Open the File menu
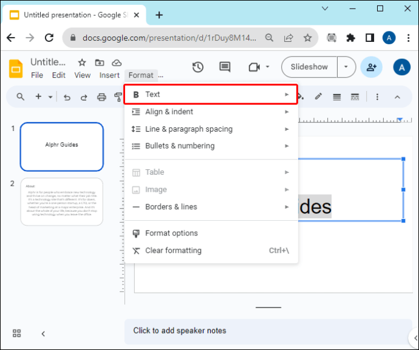419x350 pixels. pos(37,75)
